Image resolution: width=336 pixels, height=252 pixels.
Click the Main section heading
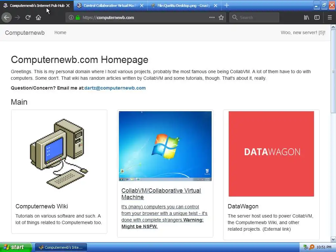click(19, 102)
